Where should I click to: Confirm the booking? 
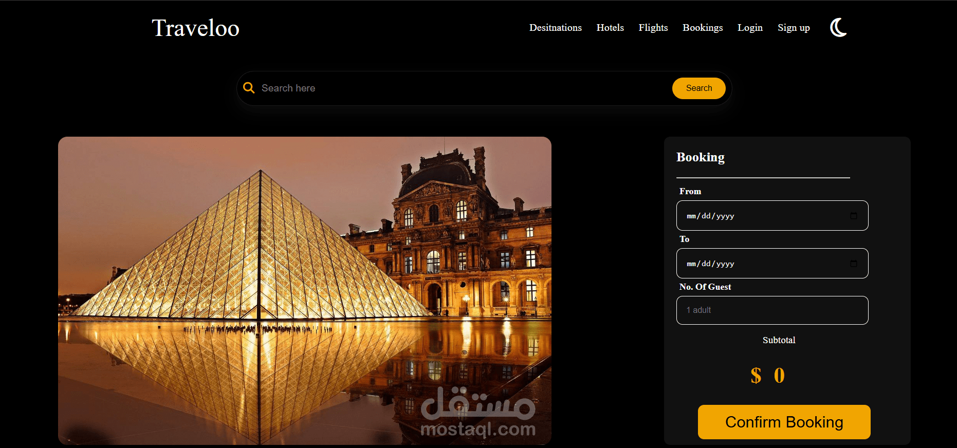(784, 422)
